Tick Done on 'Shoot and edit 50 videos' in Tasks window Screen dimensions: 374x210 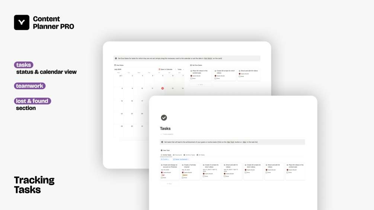coord(267,172)
